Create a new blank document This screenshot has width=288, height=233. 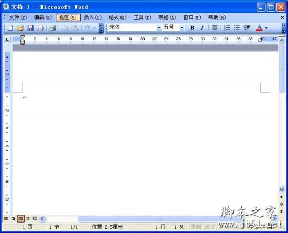click(10, 28)
